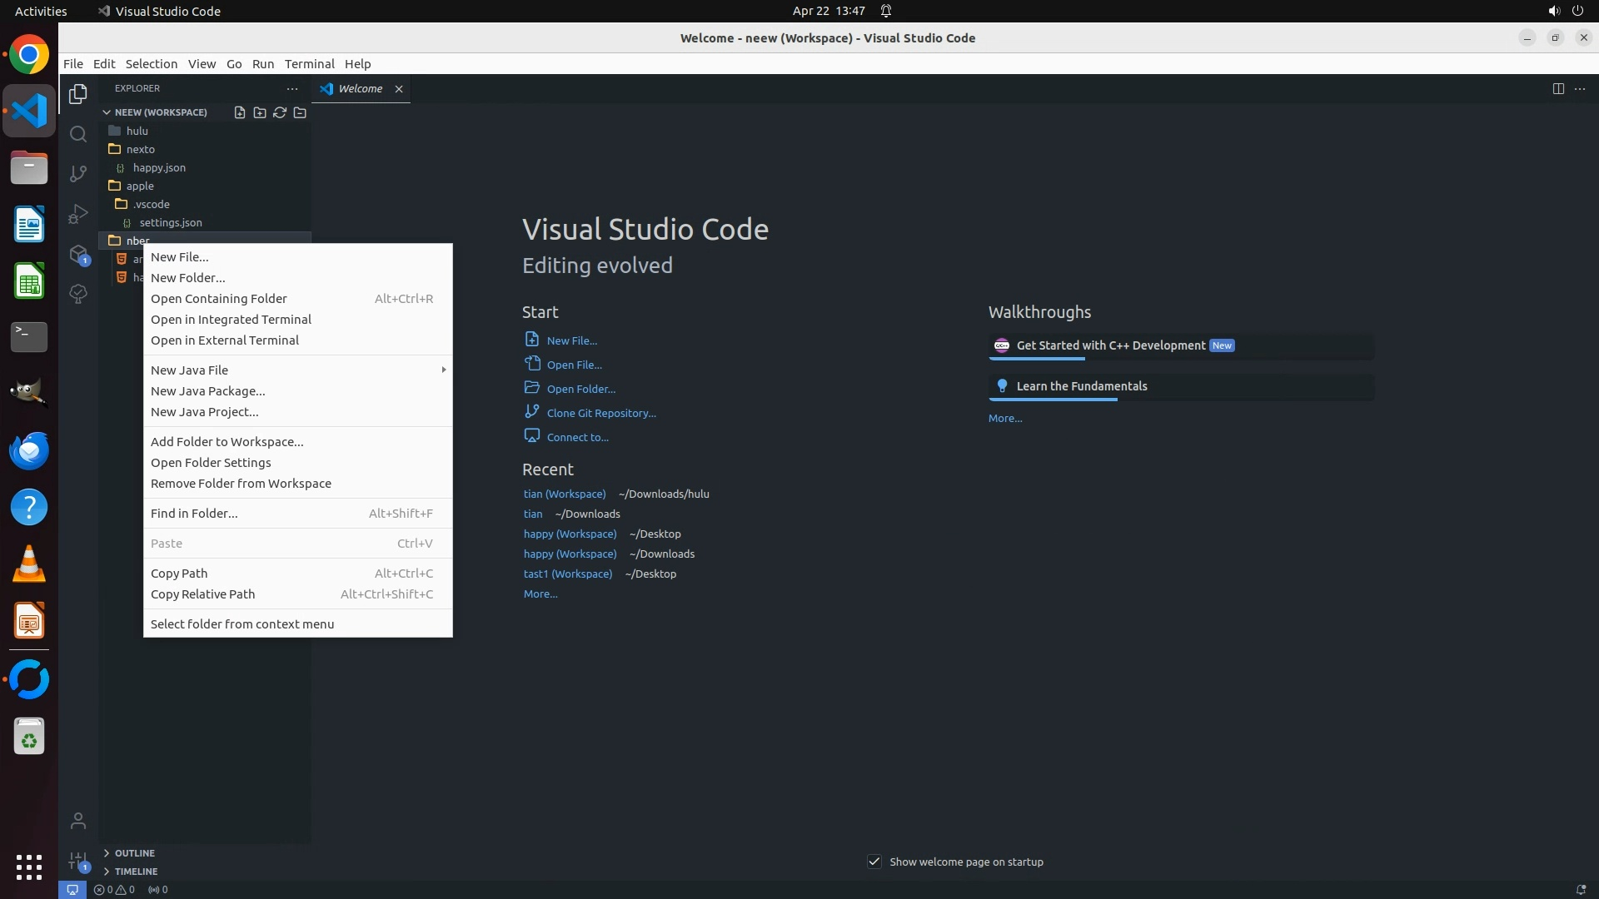Open the Terminal menu in menu bar
Viewport: 1599px width, 899px height.
pos(309,64)
